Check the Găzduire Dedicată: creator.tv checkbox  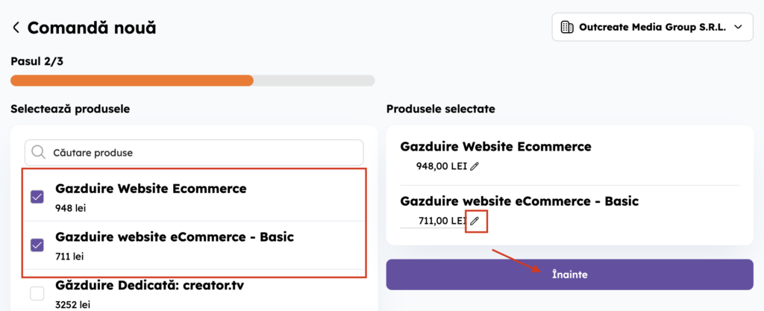(x=37, y=294)
